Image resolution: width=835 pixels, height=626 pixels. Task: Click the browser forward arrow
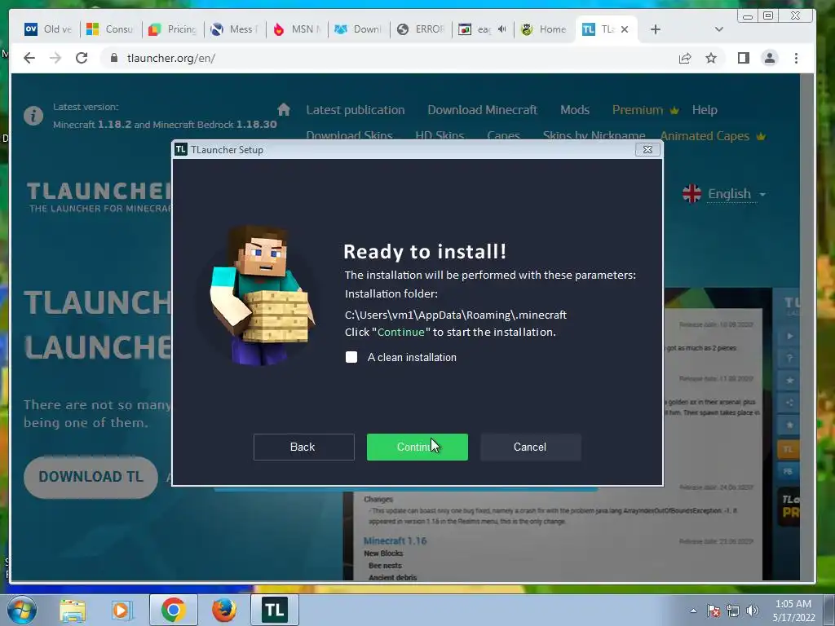point(55,58)
